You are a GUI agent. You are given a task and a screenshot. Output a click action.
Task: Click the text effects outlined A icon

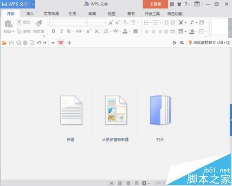point(106,32)
